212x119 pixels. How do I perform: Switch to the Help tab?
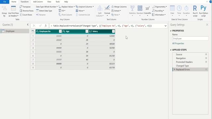66,2
